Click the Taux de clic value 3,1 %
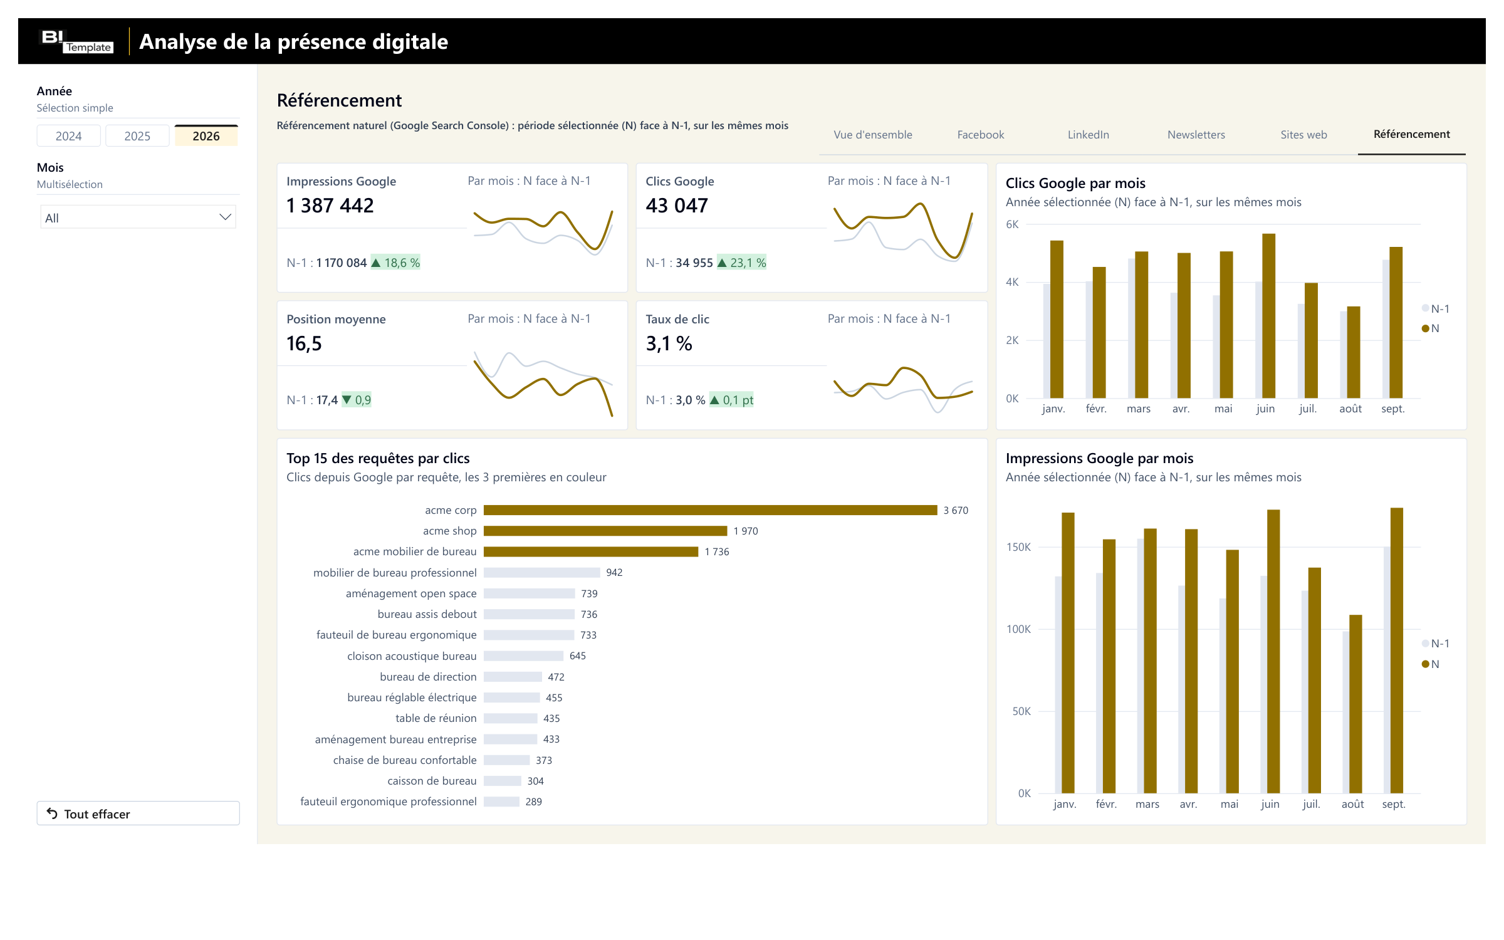 point(669,343)
